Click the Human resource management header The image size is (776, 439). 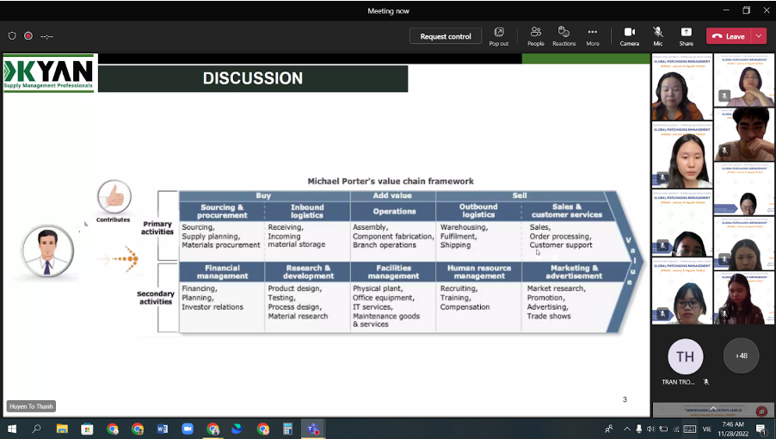[x=479, y=272]
